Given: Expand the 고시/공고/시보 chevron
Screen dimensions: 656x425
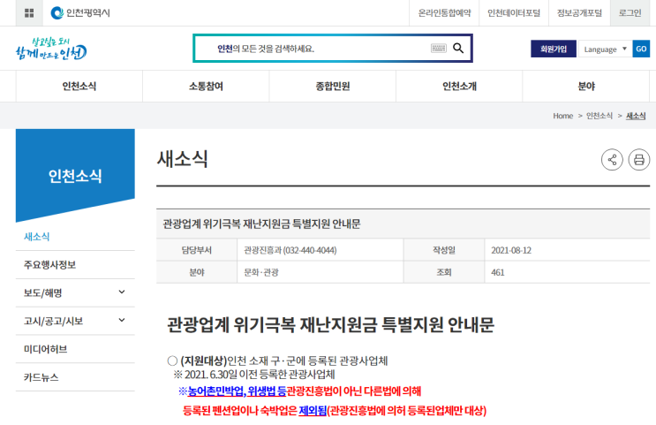Looking at the screenshot, I should tap(122, 321).
